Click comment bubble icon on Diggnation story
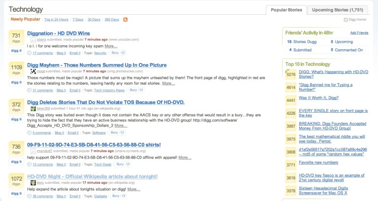 (30, 52)
